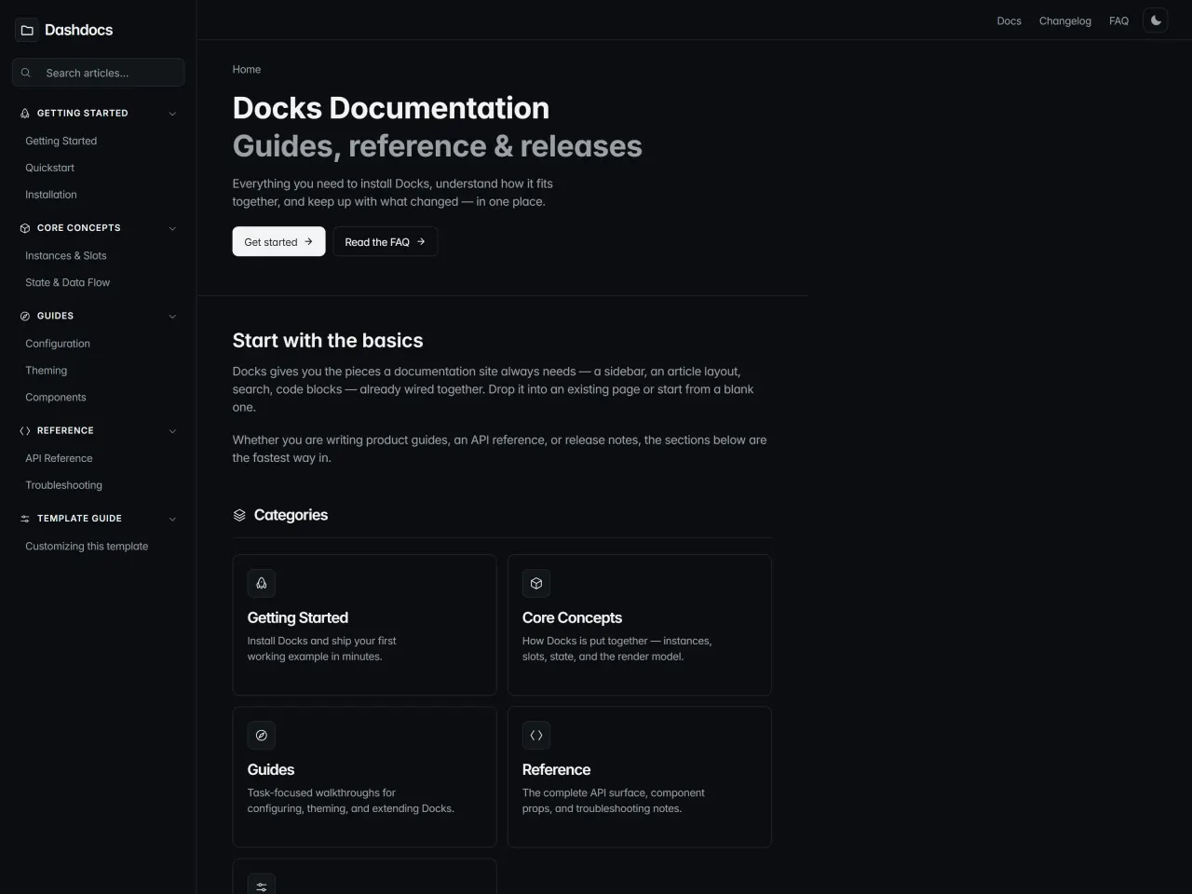Image resolution: width=1192 pixels, height=894 pixels.
Task: Click the sliders icon beside TEMPLATE GUIDE
Action: point(25,519)
